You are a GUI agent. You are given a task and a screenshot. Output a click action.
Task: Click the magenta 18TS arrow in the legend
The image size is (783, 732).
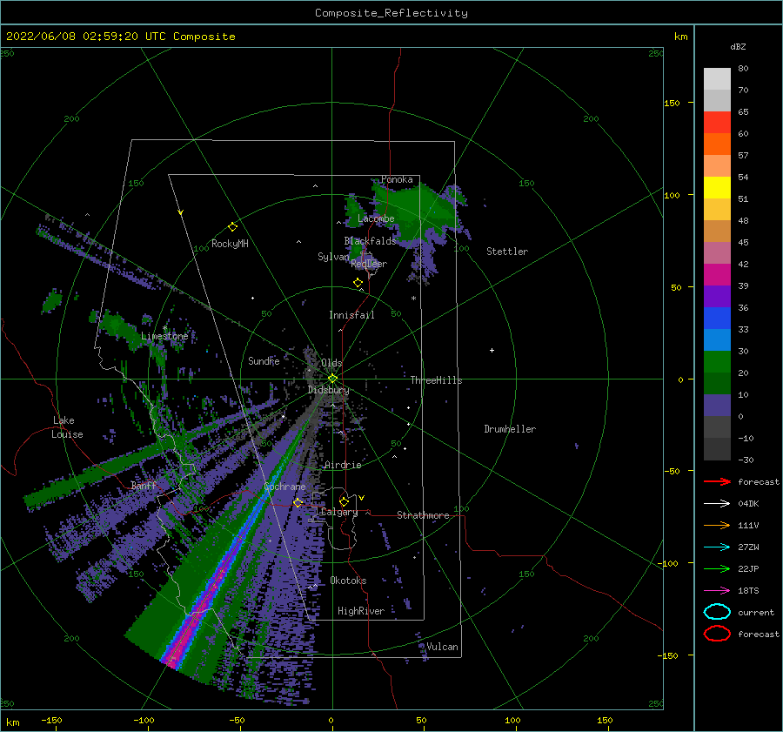coord(717,591)
